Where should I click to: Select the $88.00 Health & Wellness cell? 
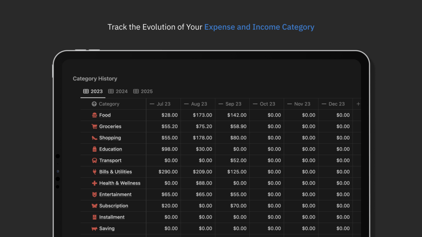(198, 183)
